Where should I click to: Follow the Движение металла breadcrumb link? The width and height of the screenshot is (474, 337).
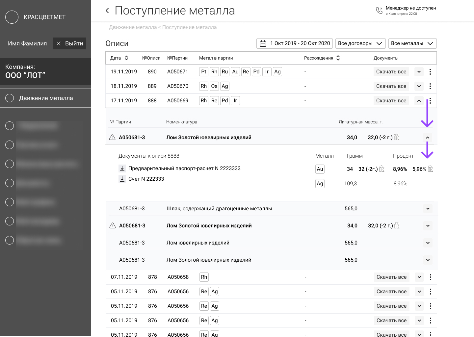pos(133,27)
